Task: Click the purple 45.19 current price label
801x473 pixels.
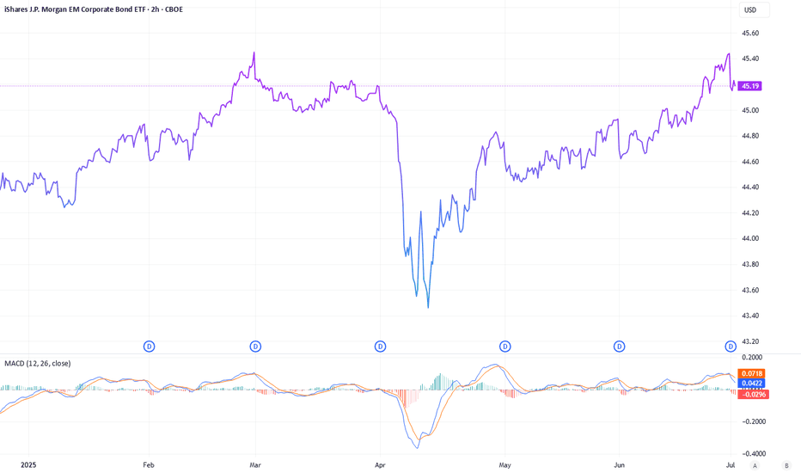Action: point(750,86)
